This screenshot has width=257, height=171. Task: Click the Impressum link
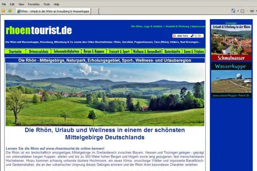point(198,26)
